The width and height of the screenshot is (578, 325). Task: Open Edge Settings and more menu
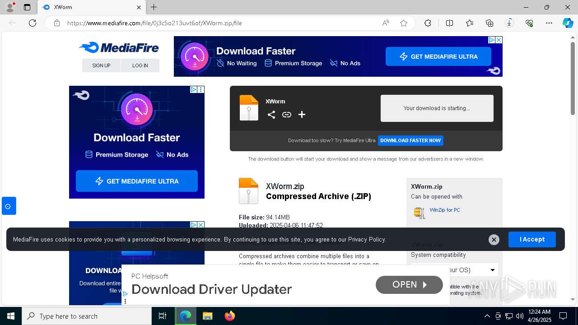click(x=549, y=23)
